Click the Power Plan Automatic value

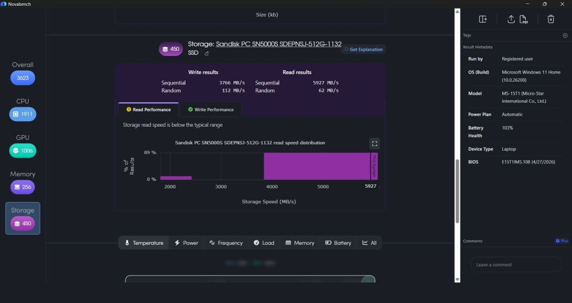point(512,115)
